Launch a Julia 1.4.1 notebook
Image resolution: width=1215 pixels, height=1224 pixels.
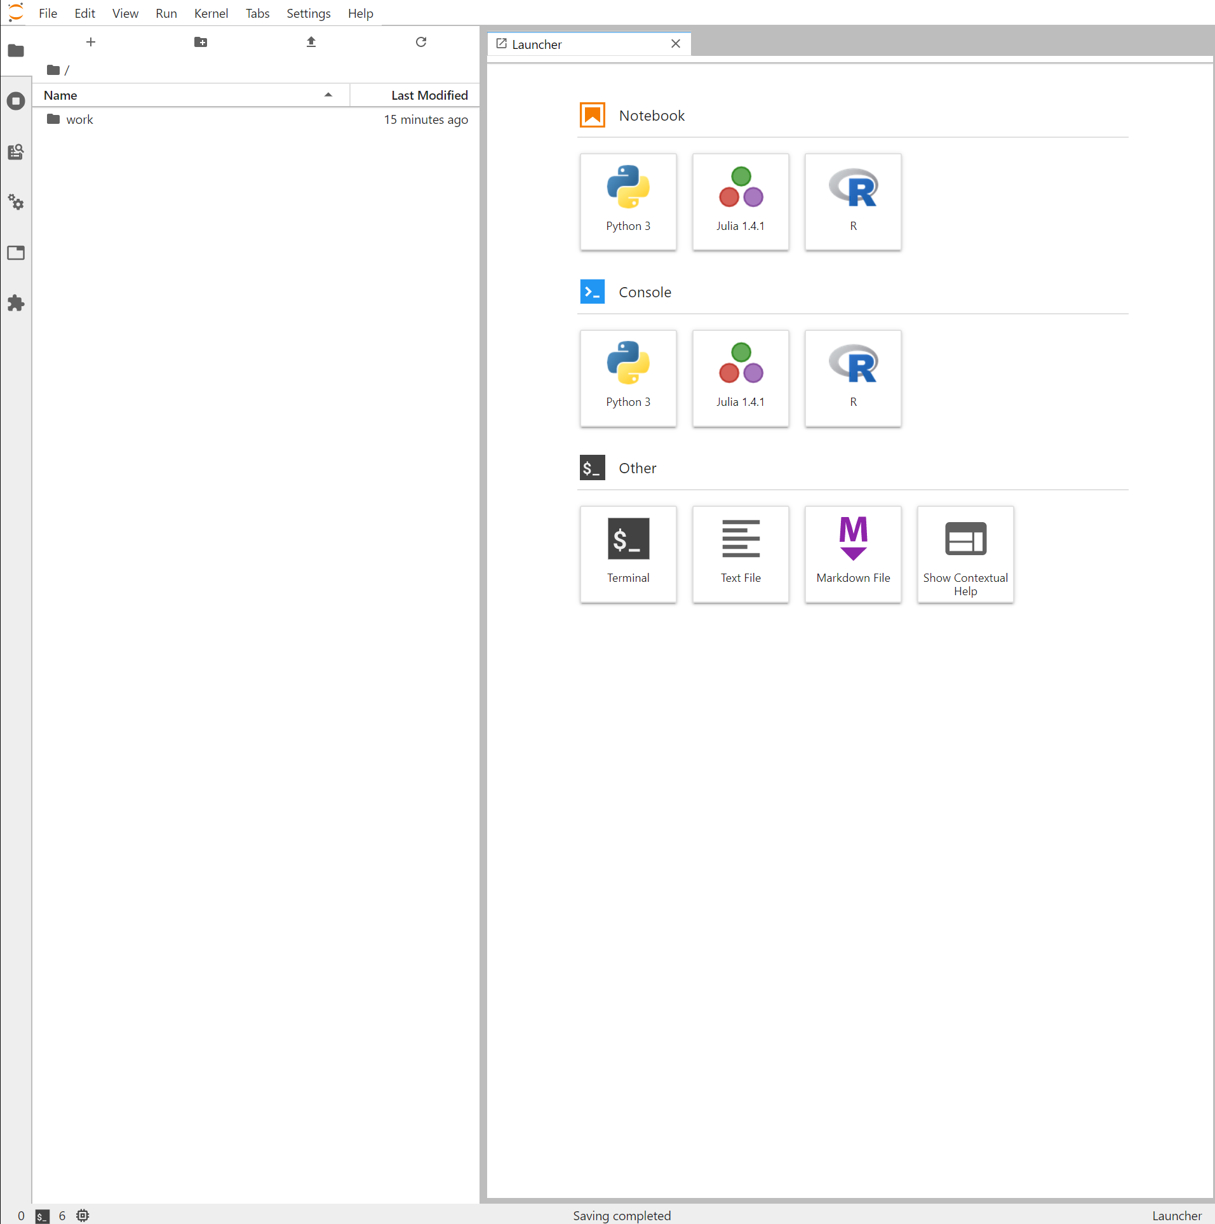click(x=741, y=201)
